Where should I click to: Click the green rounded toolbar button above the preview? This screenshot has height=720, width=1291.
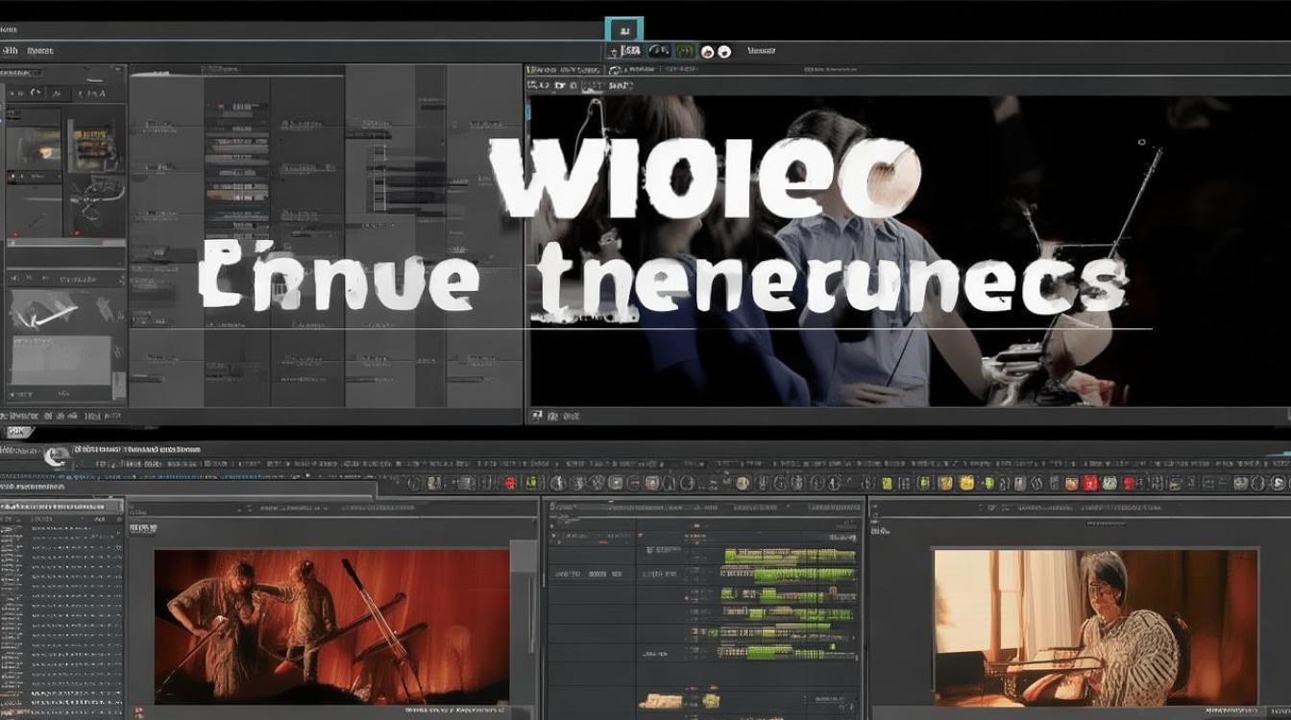click(x=685, y=51)
